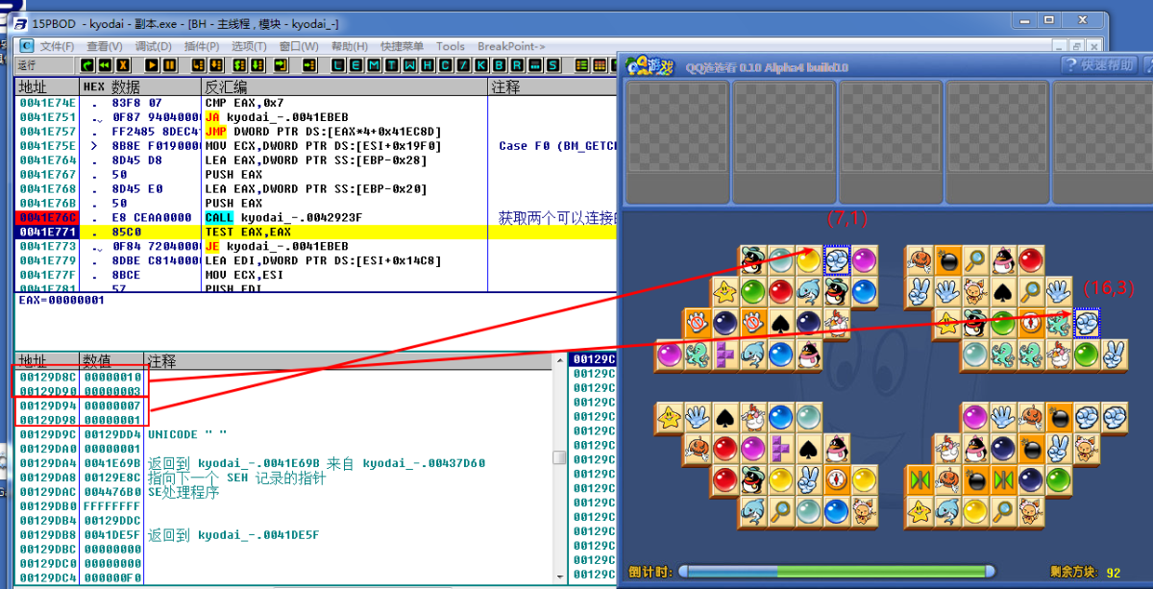Click the countdown progress bar in game
The image size is (1153, 589).
coord(836,571)
